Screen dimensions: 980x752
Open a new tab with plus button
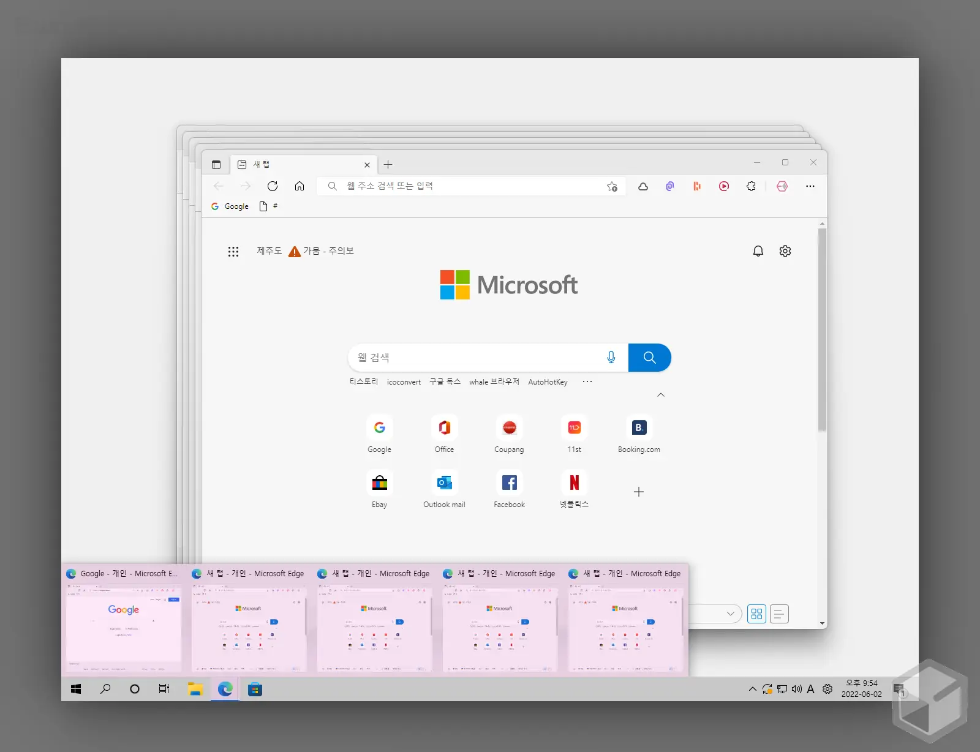[388, 165]
